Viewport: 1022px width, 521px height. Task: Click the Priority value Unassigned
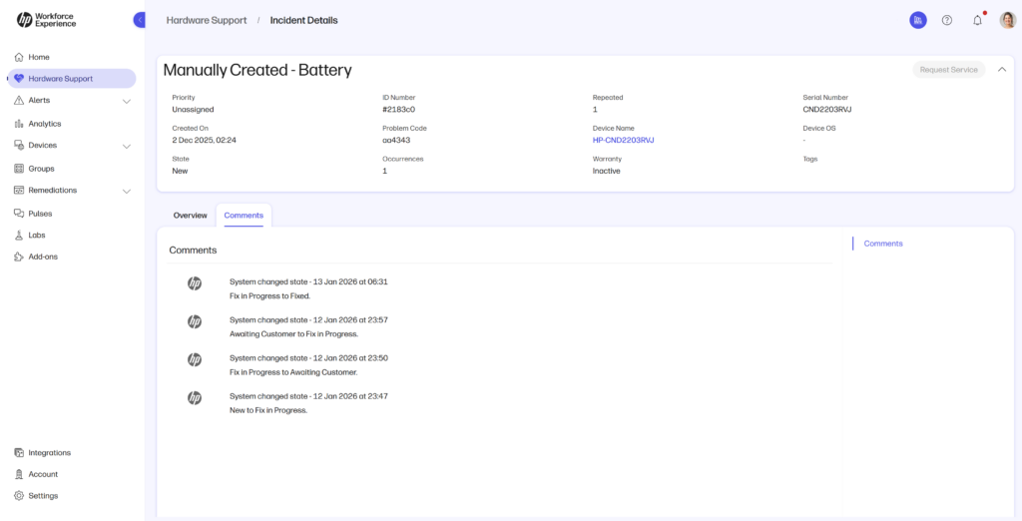[x=193, y=110]
